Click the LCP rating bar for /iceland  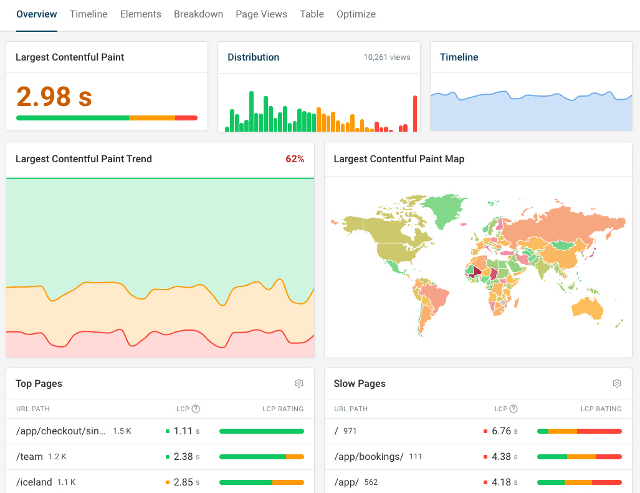coord(262,482)
